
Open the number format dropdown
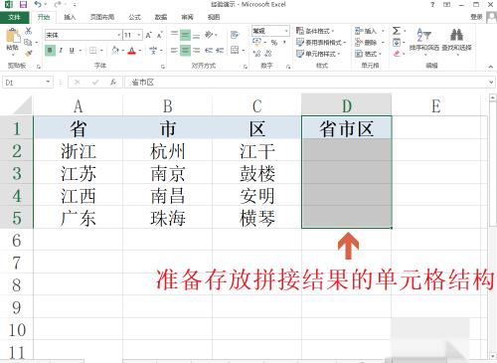286,31
